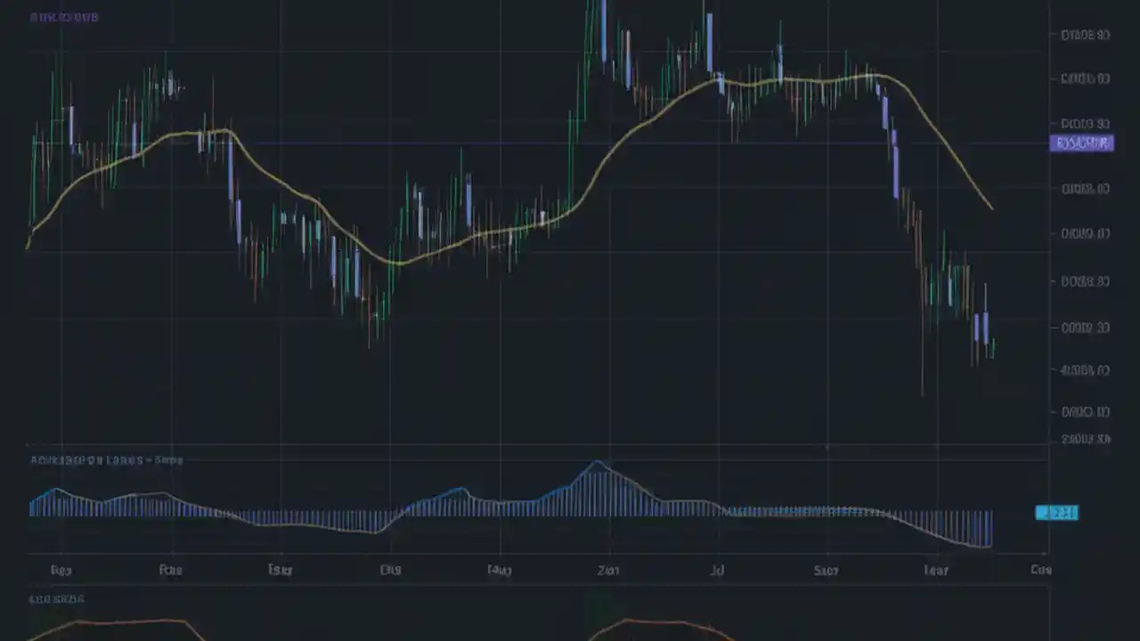Click the topmost price label on right axis

(x=1084, y=36)
